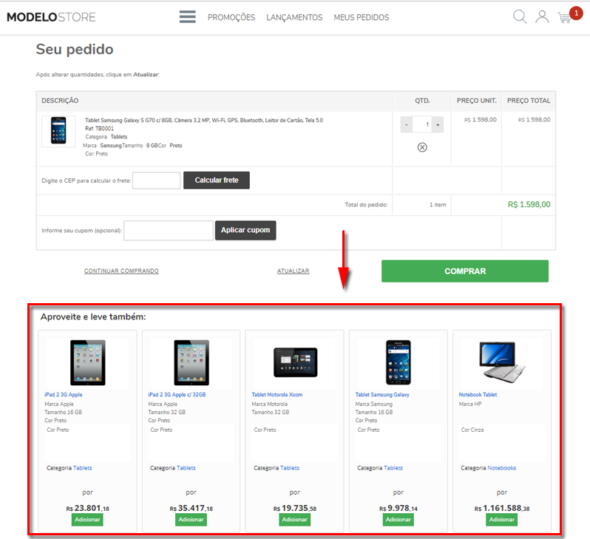Click the green COMPRAR button
590x539 pixels.
[465, 271]
